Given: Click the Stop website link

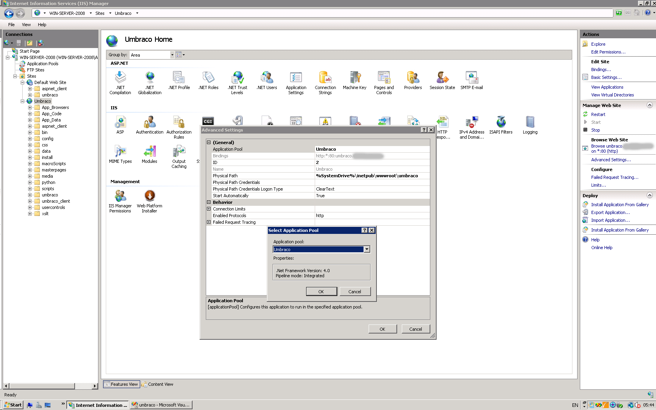Looking at the screenshot, I should coord(595,130).
